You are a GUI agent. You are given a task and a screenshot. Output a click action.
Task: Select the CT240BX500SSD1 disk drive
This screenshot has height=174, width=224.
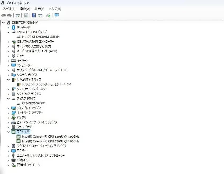[34, 103]
